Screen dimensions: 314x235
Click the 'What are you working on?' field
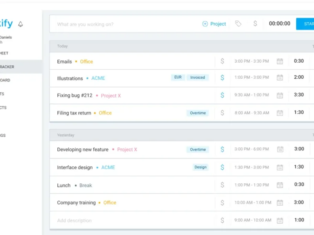[x=118, y=24]
